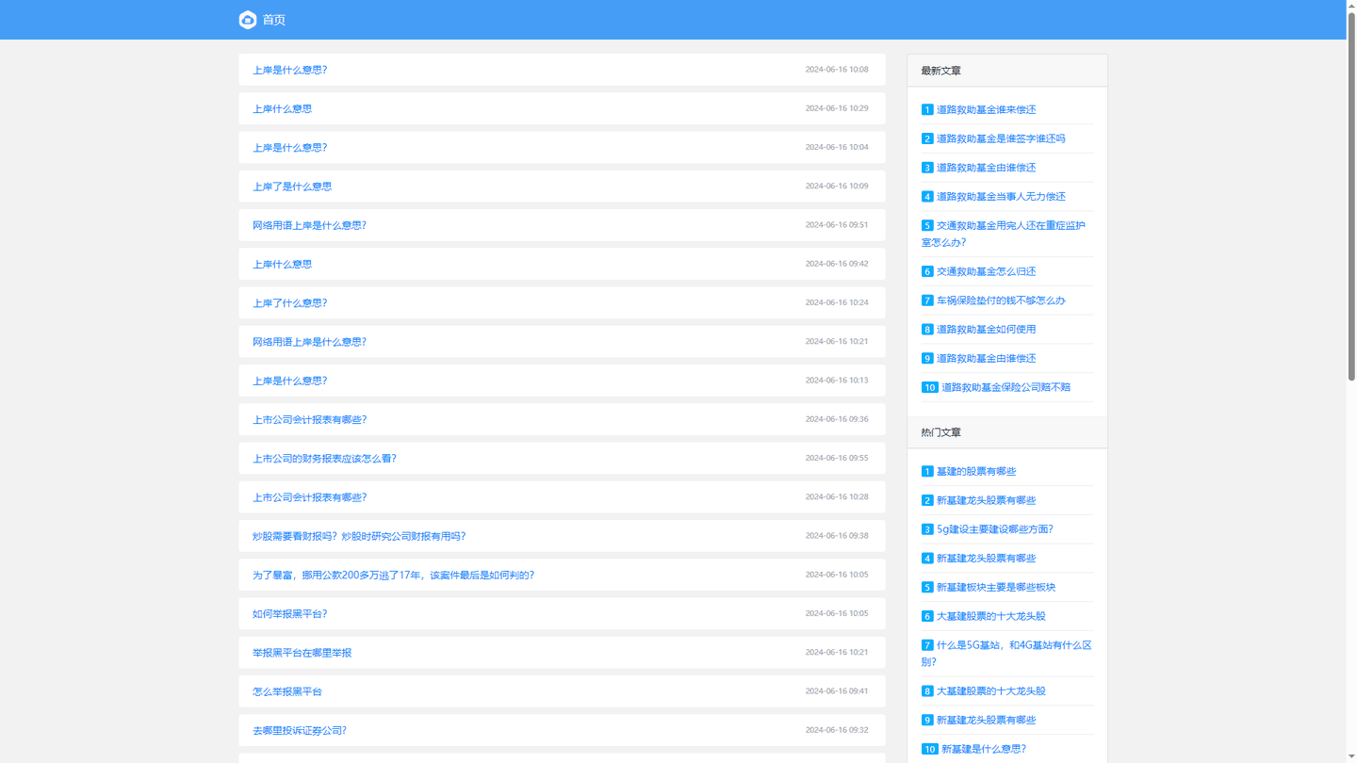Screen dimensions: 1357x763
Task: Open the 首页 navigation link
Action: click(x=273, y=20)
